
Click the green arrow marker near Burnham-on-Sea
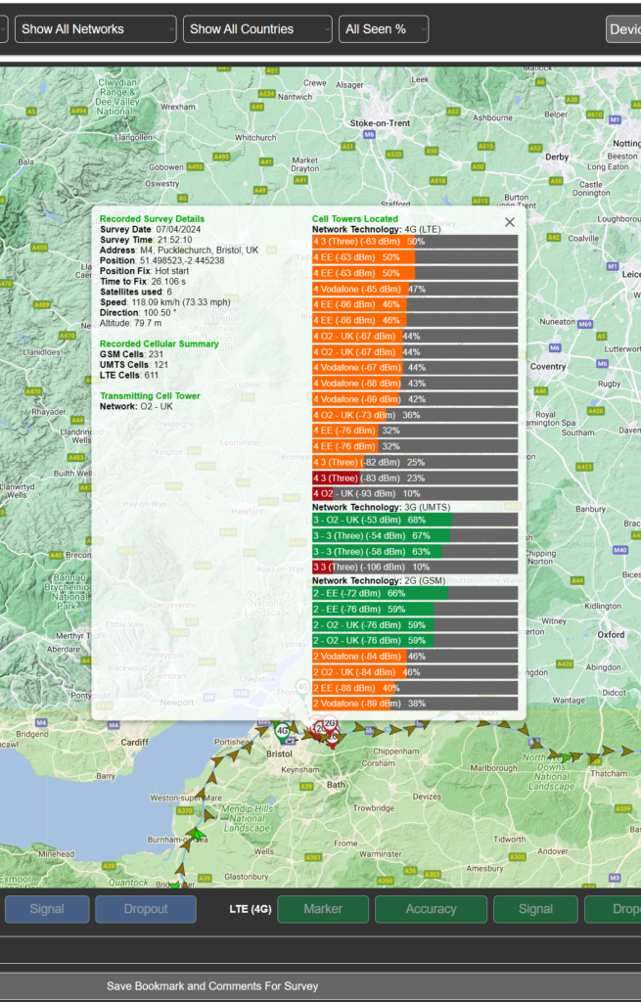point(198,834)
